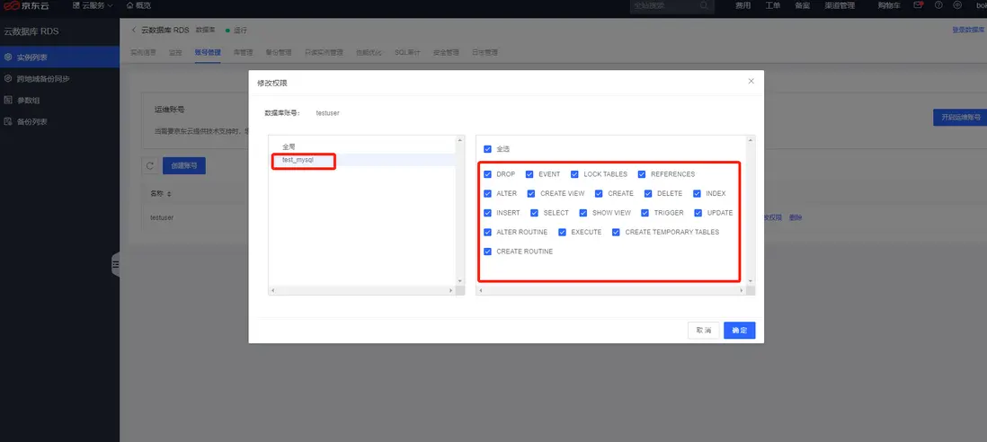Toggle the 全选 checkbox

(x=487, y=149)
